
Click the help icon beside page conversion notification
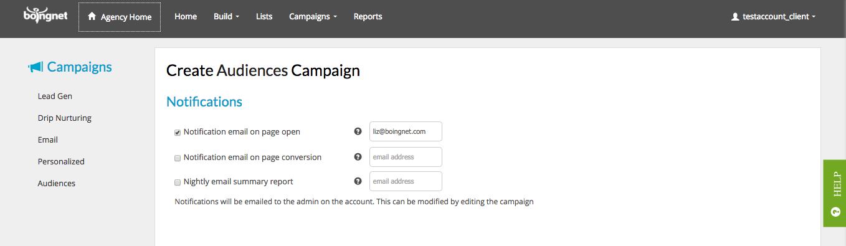pyautogui.click(x=358, y=157)
